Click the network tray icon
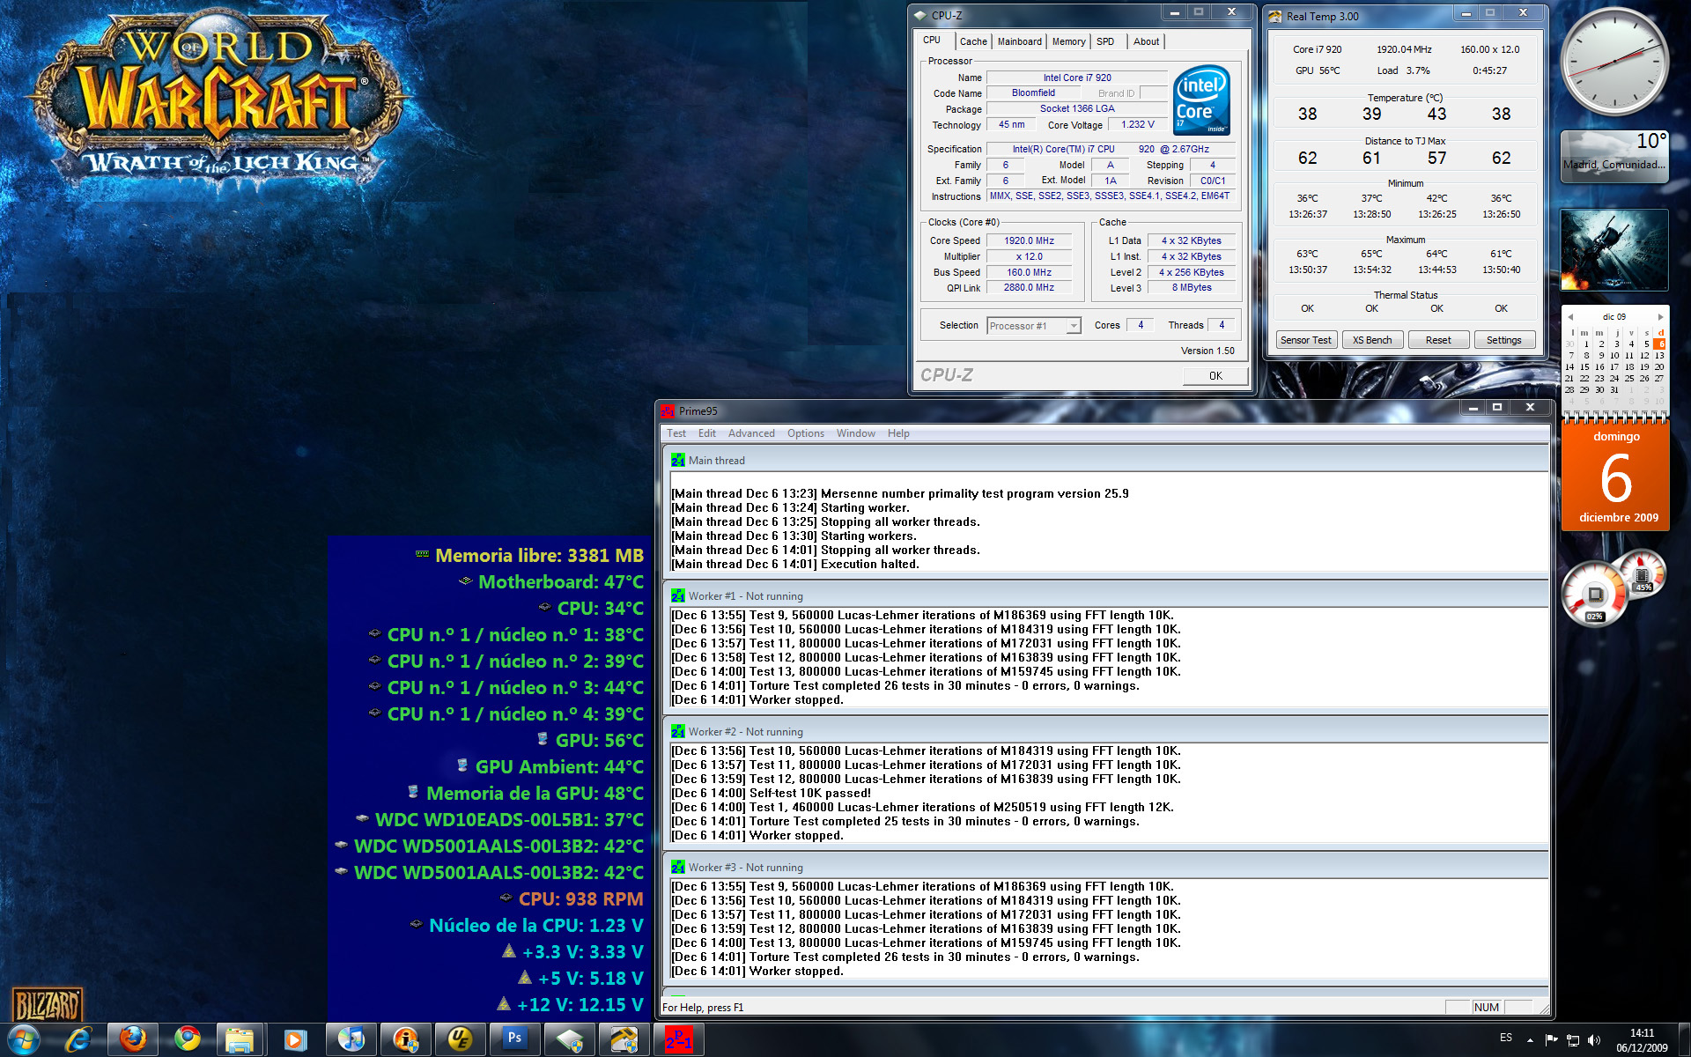Image resolution: width=1691 pixels, height=1057 pixels. pyautogui.click(x=1572, y=1039)
